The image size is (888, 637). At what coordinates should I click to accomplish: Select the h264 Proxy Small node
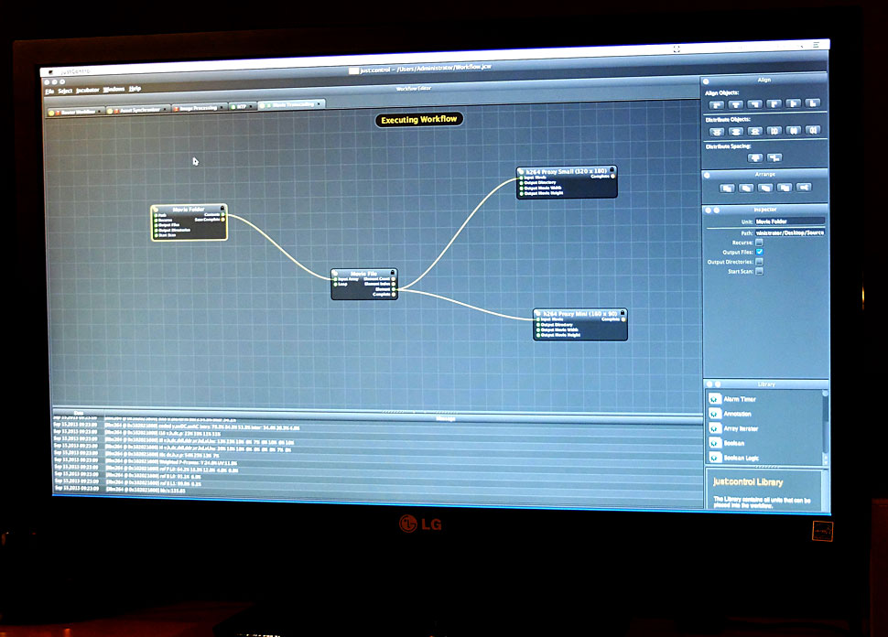pos(567,170)
